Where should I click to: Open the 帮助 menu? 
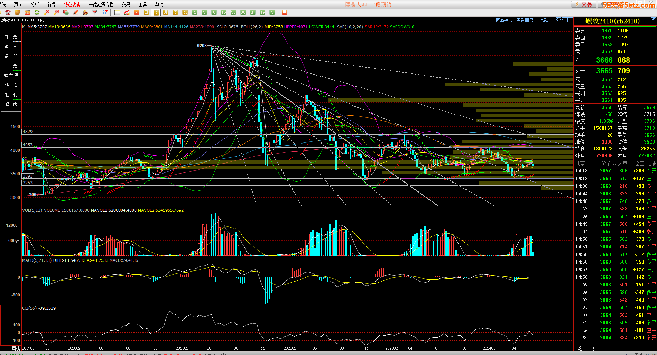coord(159,4)
